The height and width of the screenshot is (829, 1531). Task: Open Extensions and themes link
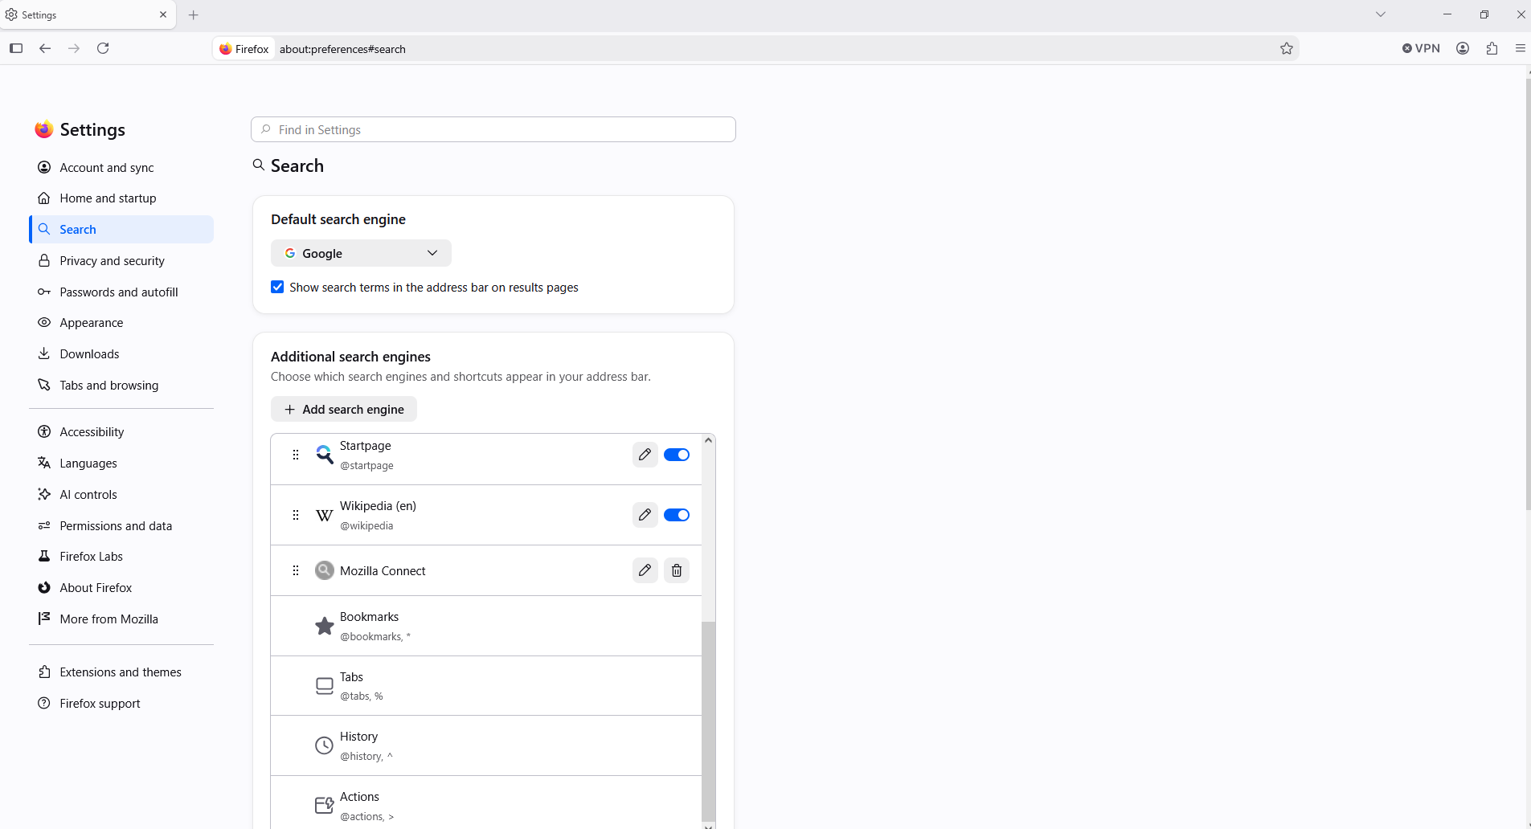pyautogui.click(x=121, y=672)
